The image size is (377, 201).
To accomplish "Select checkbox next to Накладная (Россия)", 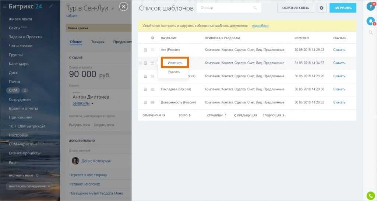I will (145, 89).
